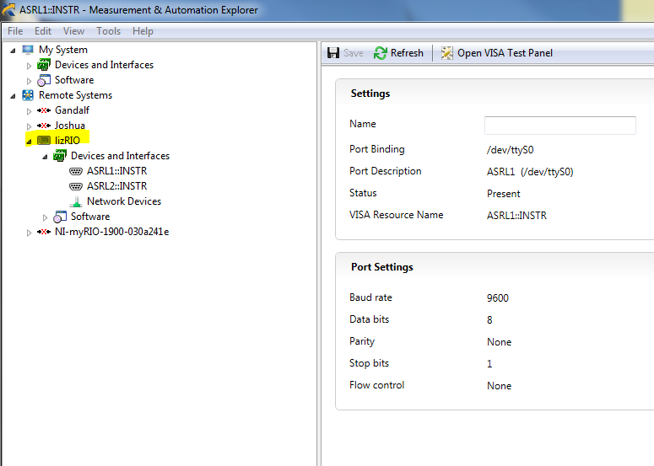The width and height of the screenshot is (654, 466).
Task: Collapse the My System tree node
Action: [13, 51]
